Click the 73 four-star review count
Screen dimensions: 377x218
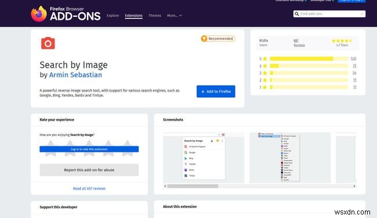click(354, 66)
